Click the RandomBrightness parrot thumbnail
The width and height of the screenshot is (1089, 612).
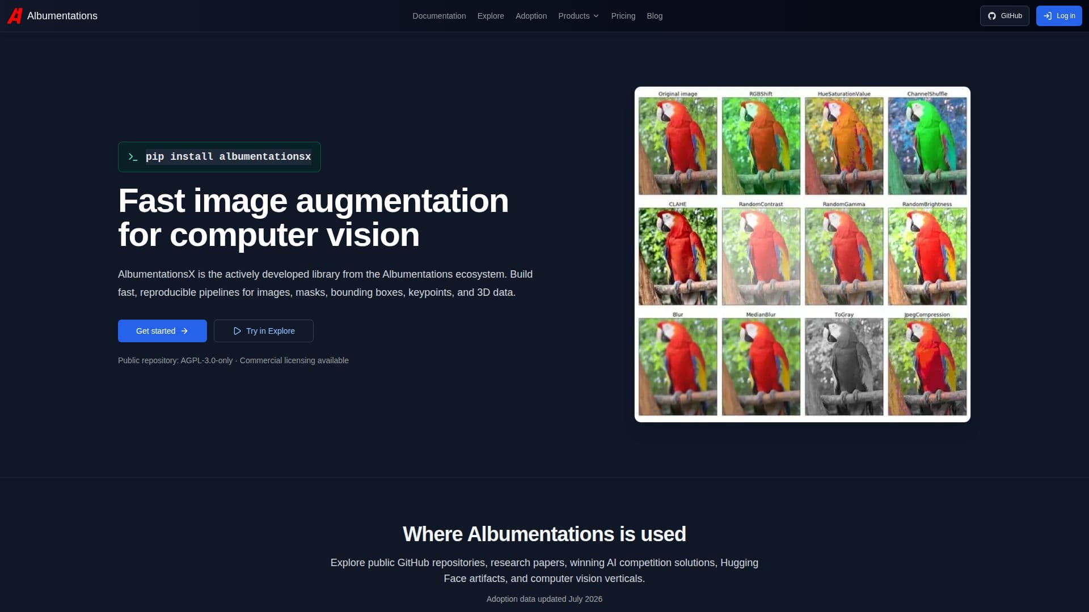927,257
